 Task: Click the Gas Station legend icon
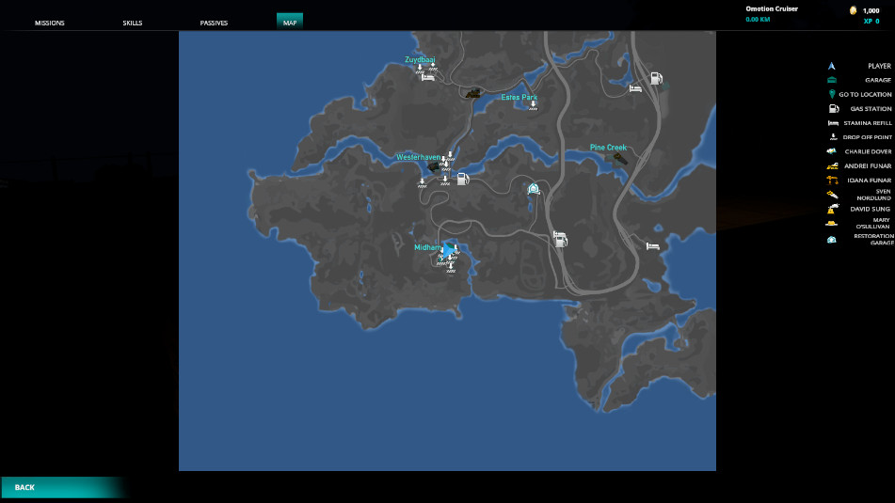click(x=833, y=108)
